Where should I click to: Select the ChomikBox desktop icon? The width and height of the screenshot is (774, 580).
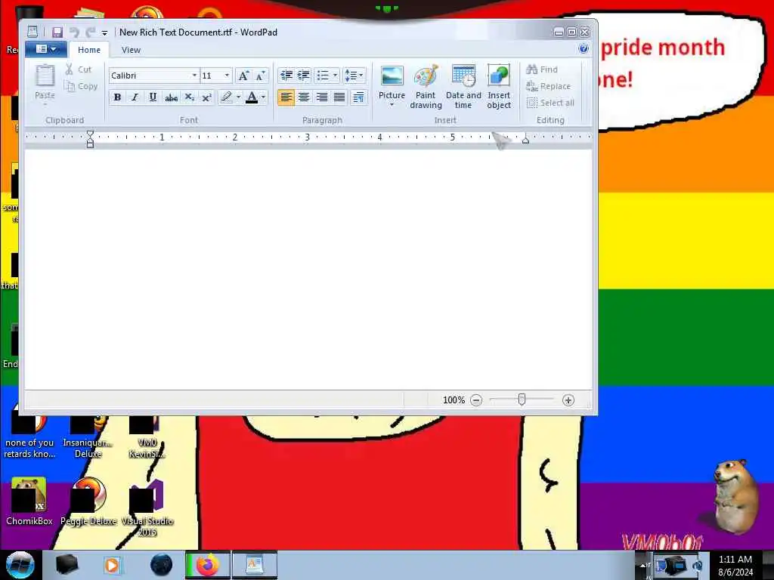tap(29, 501)
